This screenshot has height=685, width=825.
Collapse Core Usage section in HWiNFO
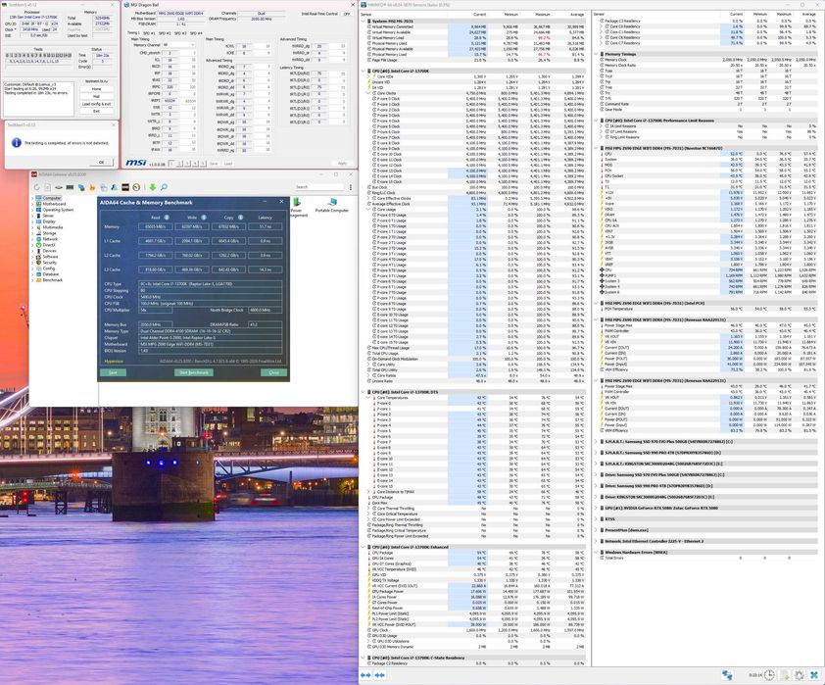click(x=368, y=210)
